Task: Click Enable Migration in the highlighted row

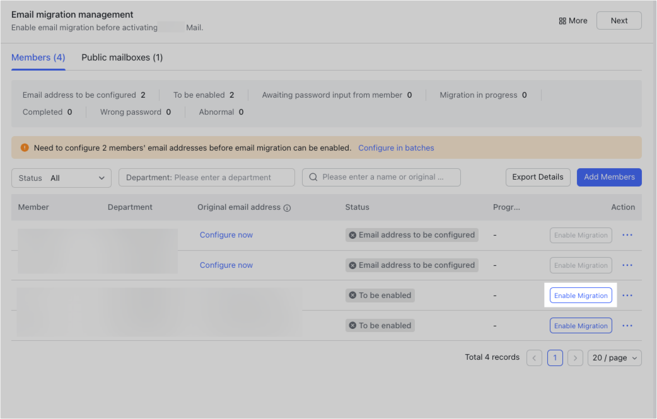Action: [581, 295]
